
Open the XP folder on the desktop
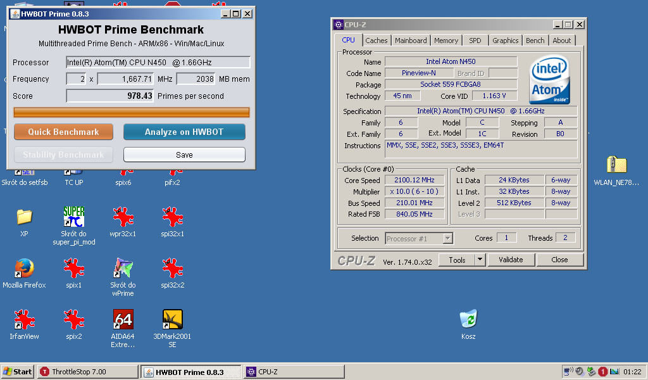point(24,217)
